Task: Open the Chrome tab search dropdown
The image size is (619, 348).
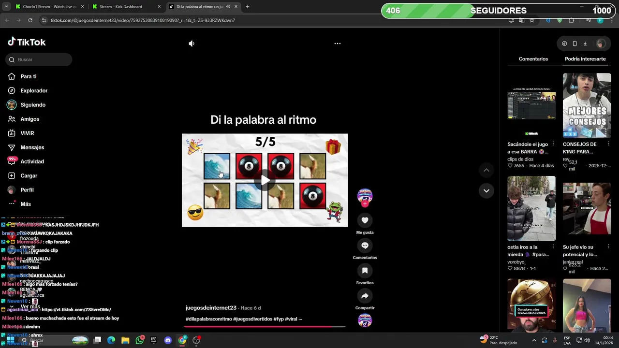Action: 6,7
